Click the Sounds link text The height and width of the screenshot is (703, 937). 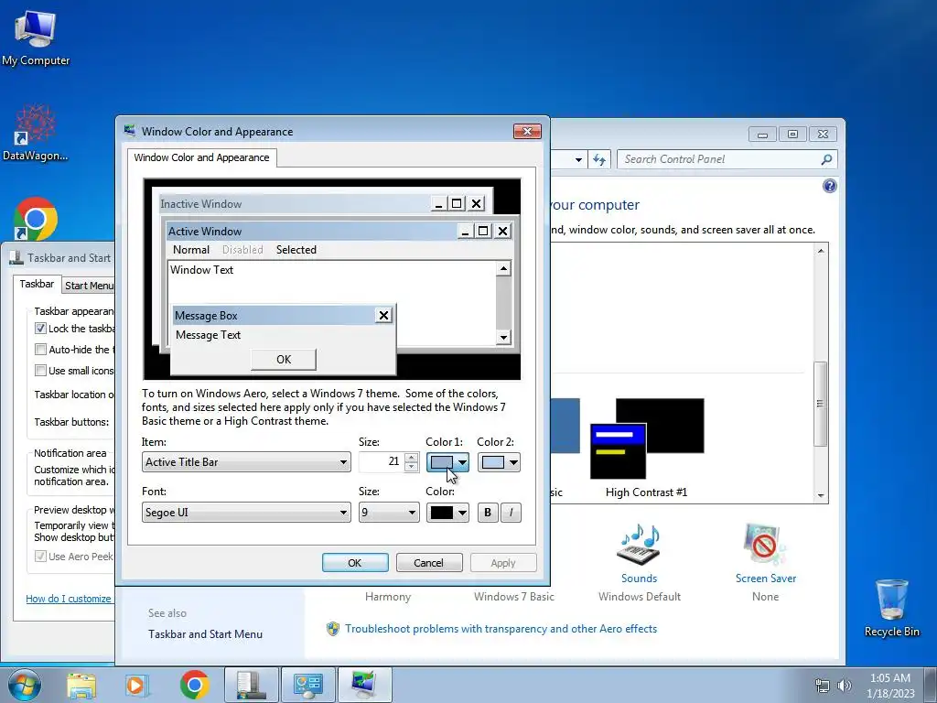click(639, 579)
